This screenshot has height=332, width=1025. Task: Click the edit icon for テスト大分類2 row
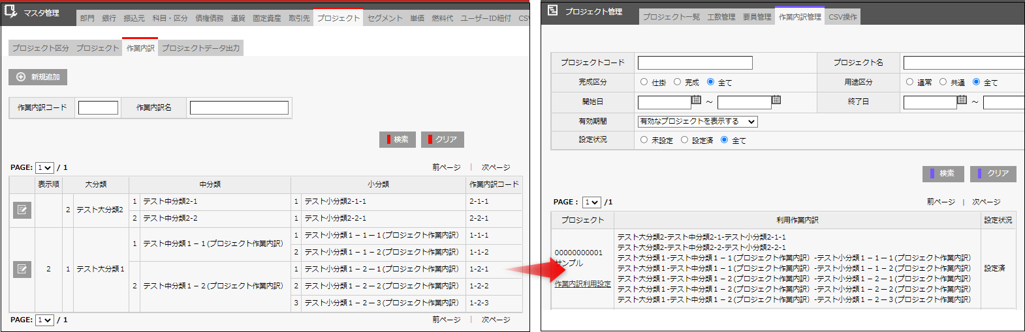[22, 210]
